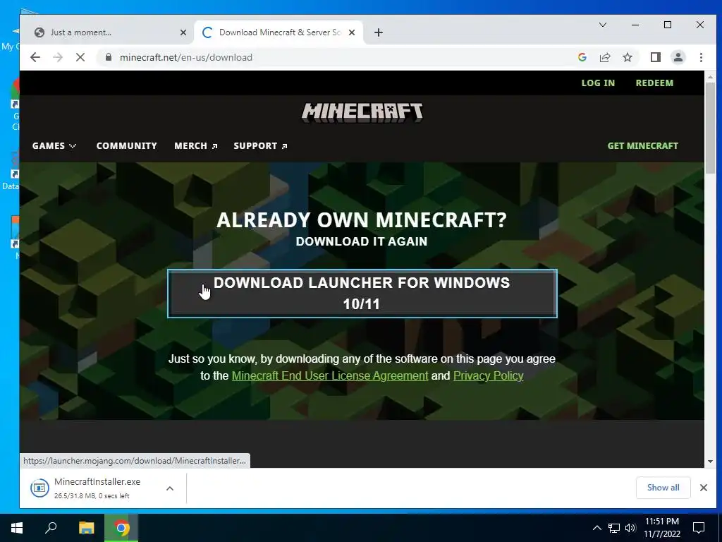Minimize the Chrome window

[635, 25]
